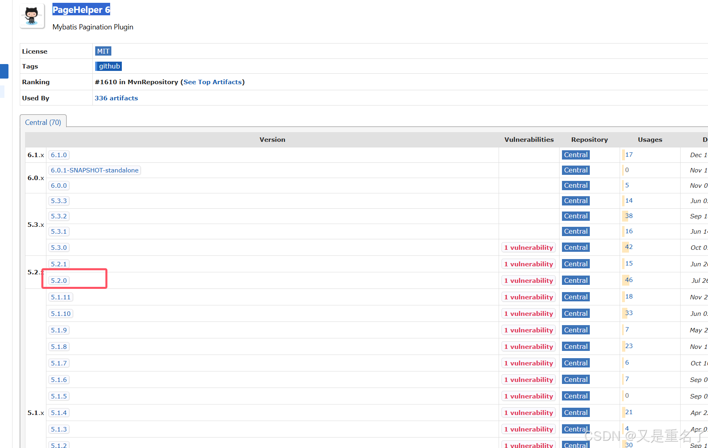
Task: Open version 5.1.3
Action: (x=59, y=429)
